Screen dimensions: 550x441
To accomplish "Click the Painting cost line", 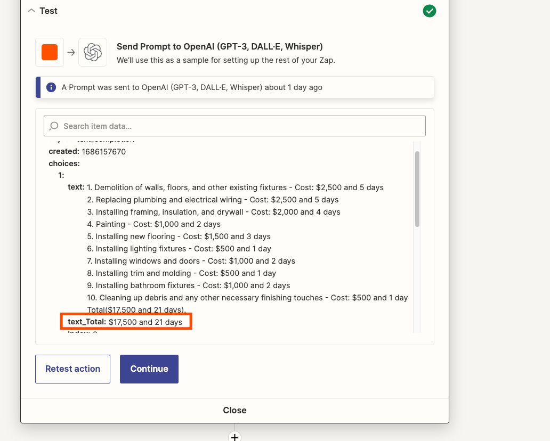I will 153,224.
